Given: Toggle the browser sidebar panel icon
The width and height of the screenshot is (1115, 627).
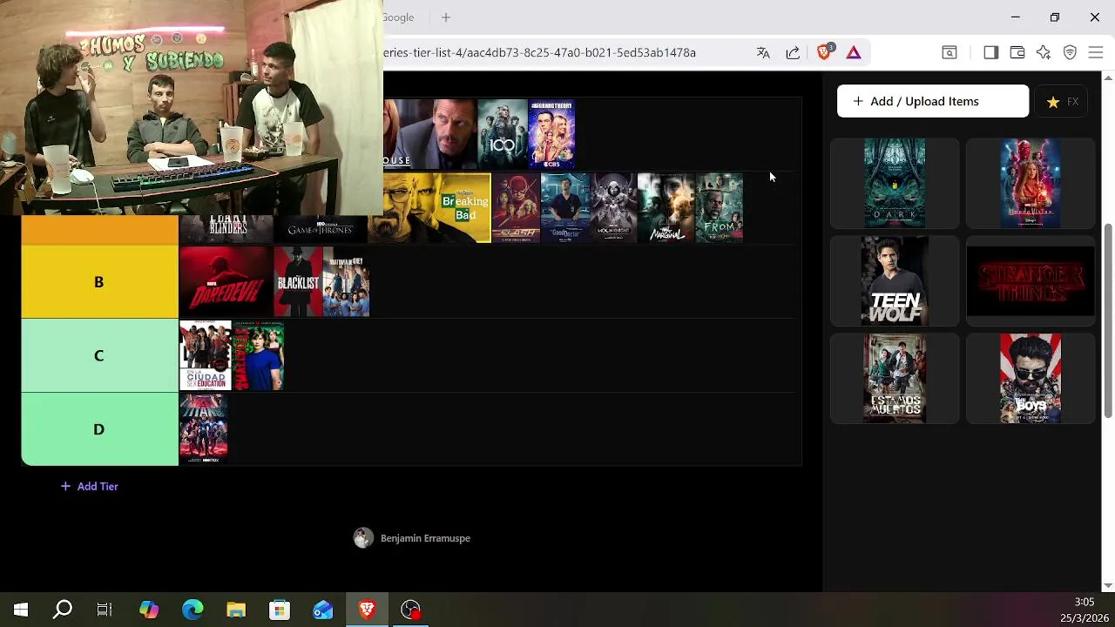Looking at the screenshot, I should click(990, 53).
